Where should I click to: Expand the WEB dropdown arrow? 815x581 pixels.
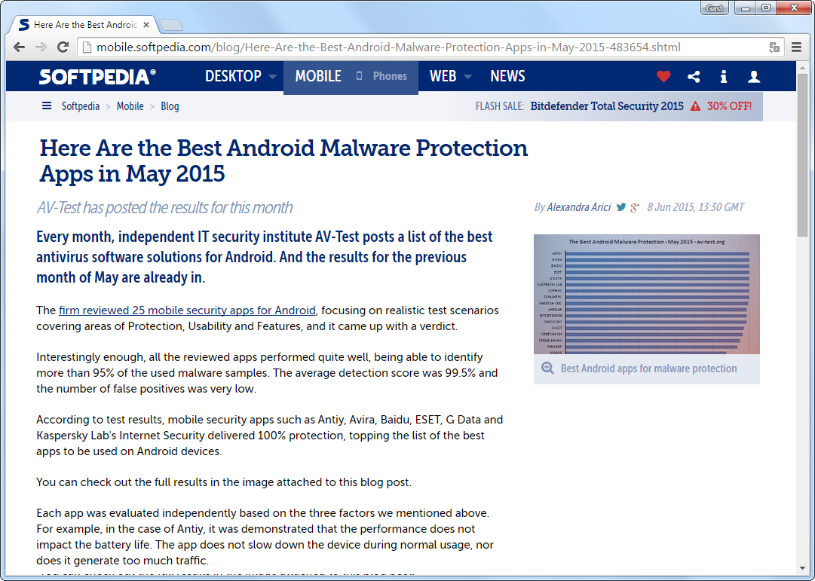467,77
